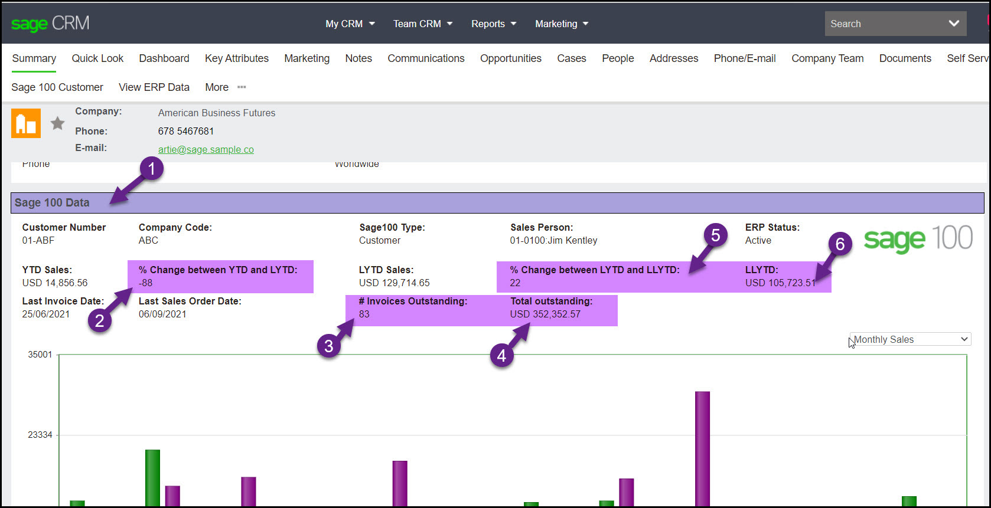Screen dimensions: 991x508
Task: Click the LYTD Sales value USD 129,714.65
Action: point(395,283)
